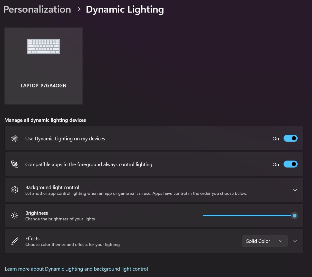Click LAPTOP-P7GA4OGN device name text
Viewport: 312px width, 277px height.
pyautogui.click(x=44, y=86)
